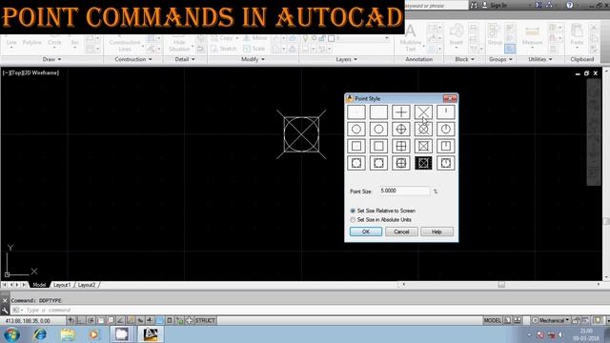The width and height of the screenshot is (610, 343).
Task: Select the circle with X point style
Action: (423, 130)
